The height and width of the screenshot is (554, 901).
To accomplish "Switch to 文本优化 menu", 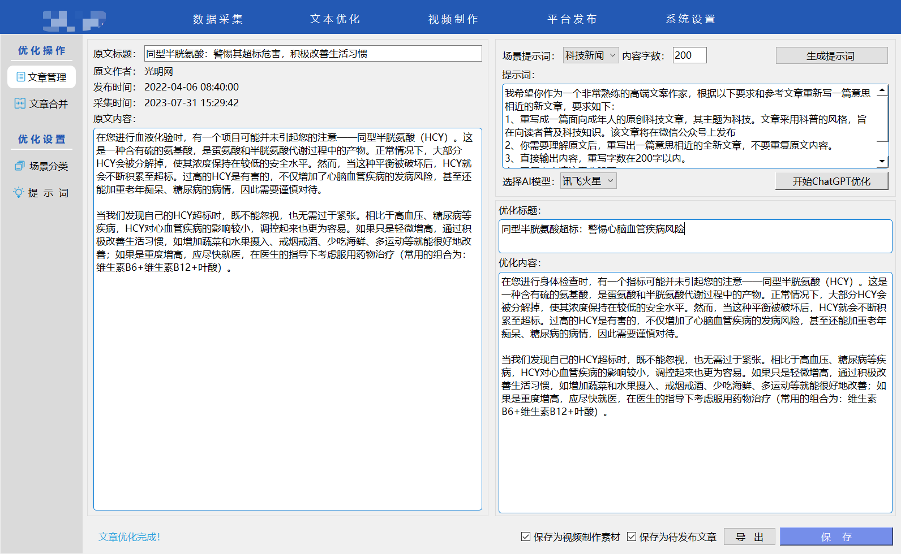I will click(x=335, y=19).
